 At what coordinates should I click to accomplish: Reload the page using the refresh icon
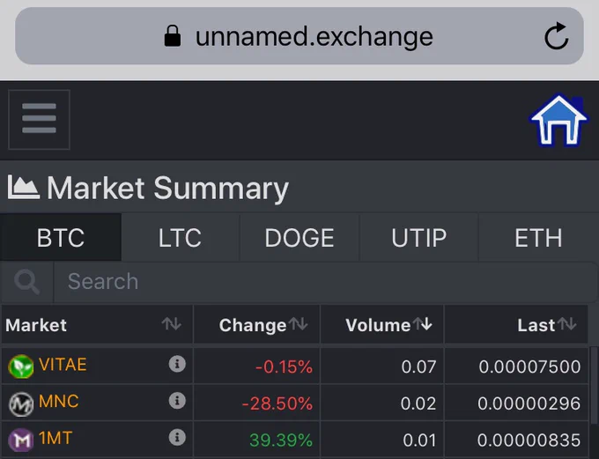click(556, 36)
